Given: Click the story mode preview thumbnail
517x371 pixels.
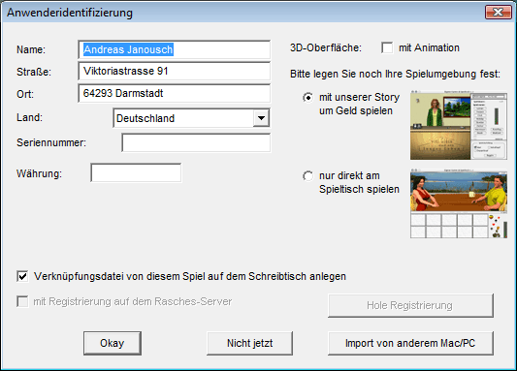Looking at the screenshot, I should pyautogui.click(x=459, y=125).
